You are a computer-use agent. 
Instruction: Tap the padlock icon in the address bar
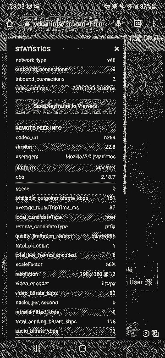pos(27,24)
